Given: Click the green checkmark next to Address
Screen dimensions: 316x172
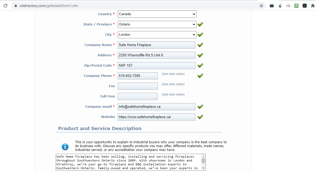Looking at the screenshot, I should (200, 55).
